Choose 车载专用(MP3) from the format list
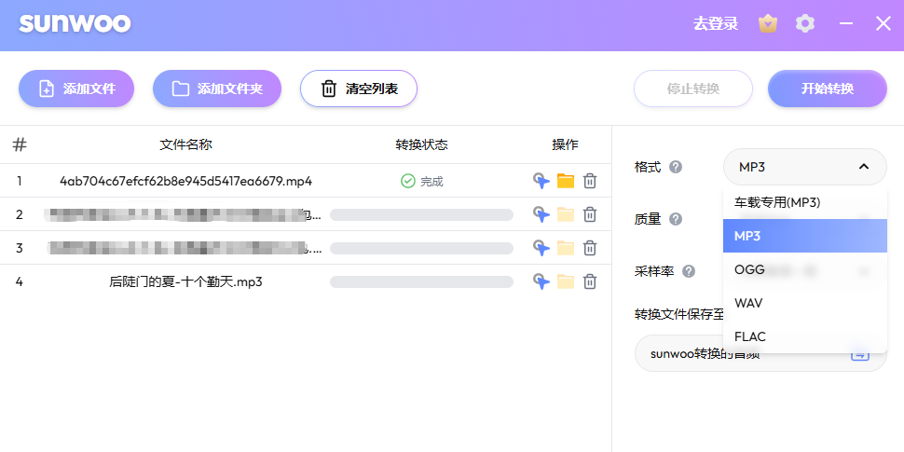904x452 pixels. 777,202
